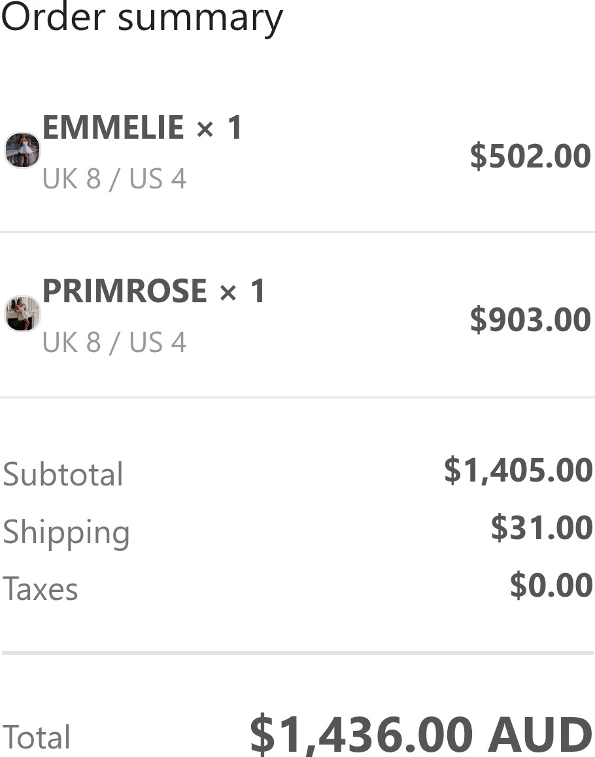Click the PRIMROSE size UK 8 / US 4
595x757 pixels.
[x=114, y=342]
